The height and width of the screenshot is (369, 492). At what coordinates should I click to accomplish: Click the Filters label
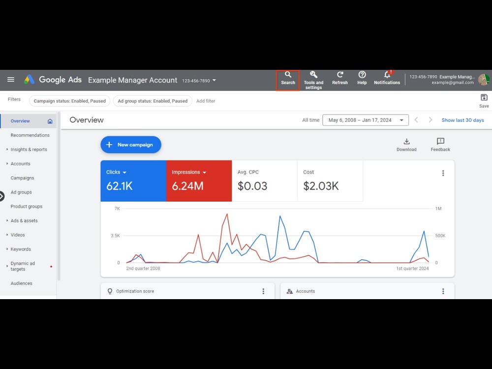(14, 99)
